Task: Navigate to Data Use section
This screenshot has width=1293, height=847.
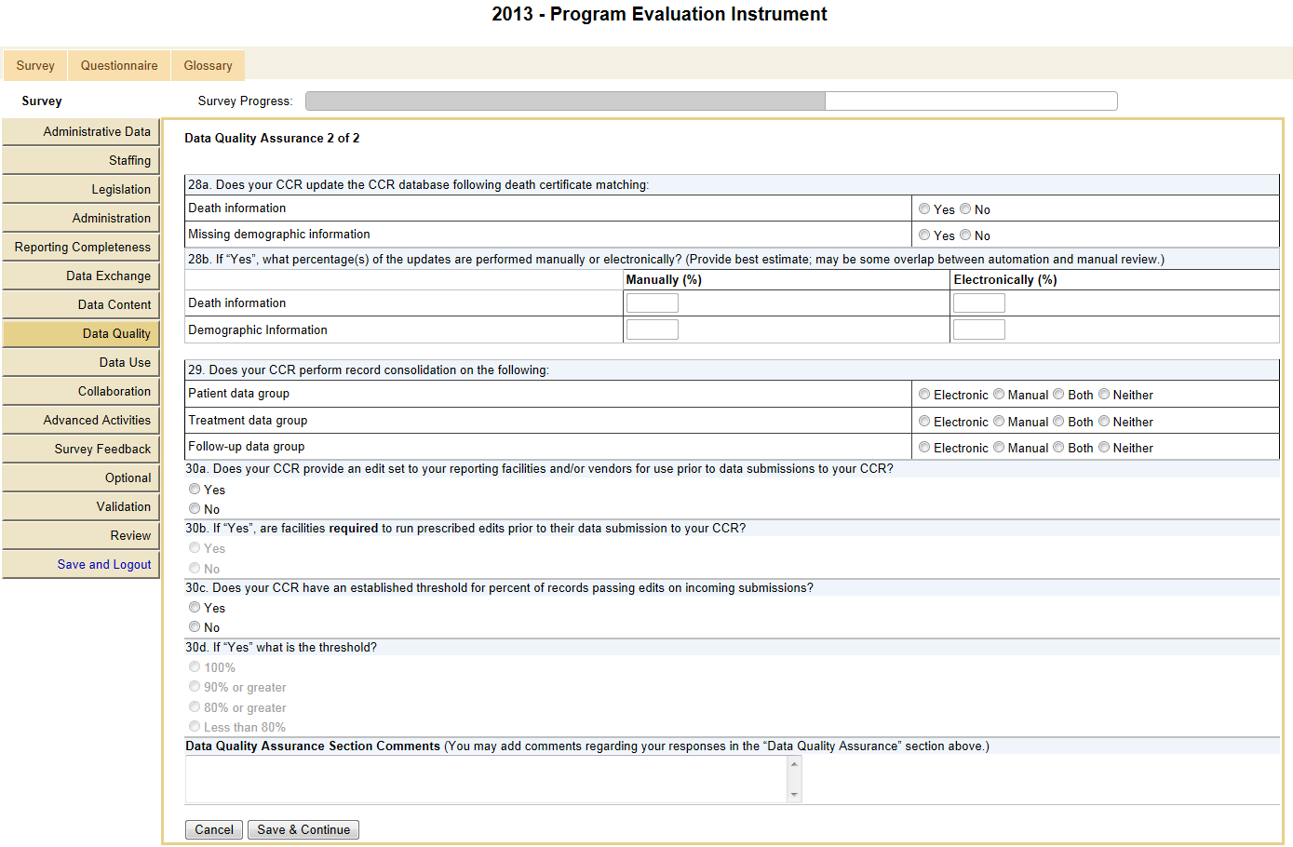Action: pyautogui.click(x=125, y=363)
